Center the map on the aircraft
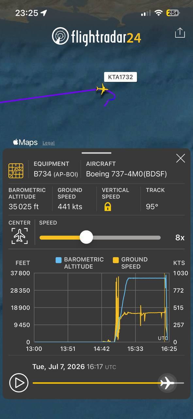 coord(20,236)
